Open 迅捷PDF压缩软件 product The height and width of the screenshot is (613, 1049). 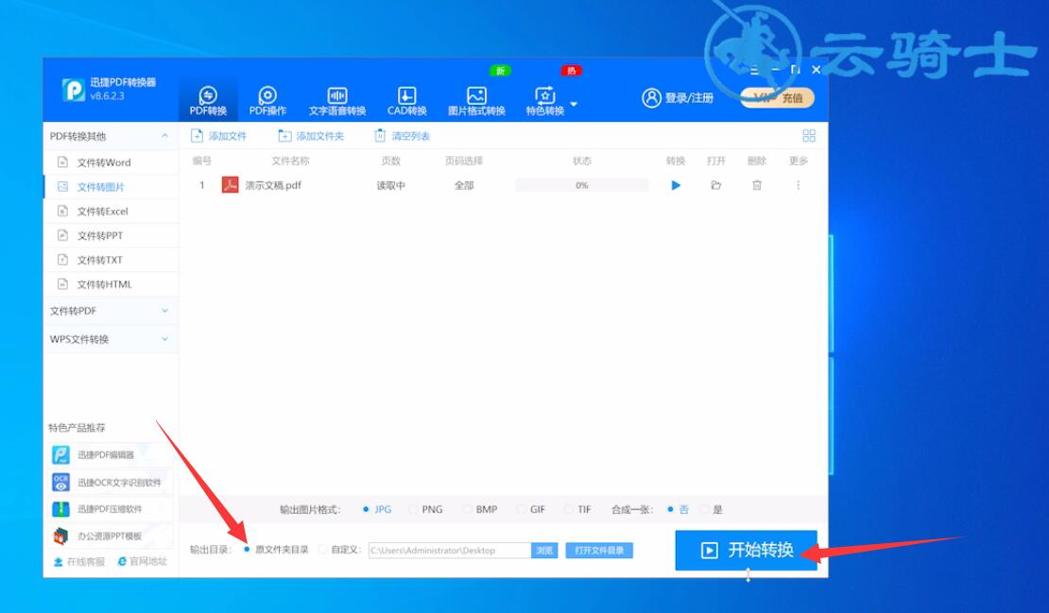coord(111,509)
